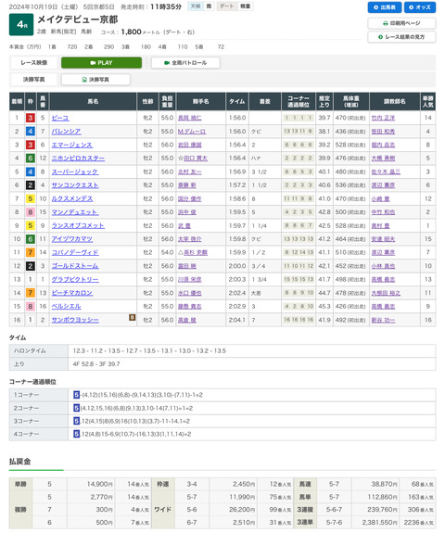Open the 全周パトロール patrol video
445x533 pixels.
tap(185, 63)
